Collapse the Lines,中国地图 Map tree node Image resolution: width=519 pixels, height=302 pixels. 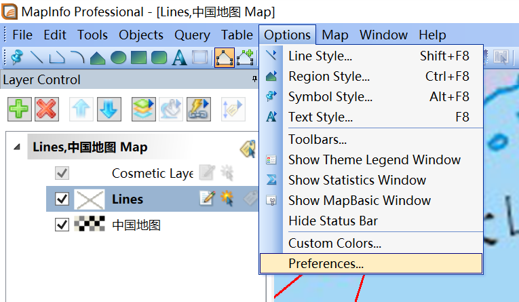(17, 147)
